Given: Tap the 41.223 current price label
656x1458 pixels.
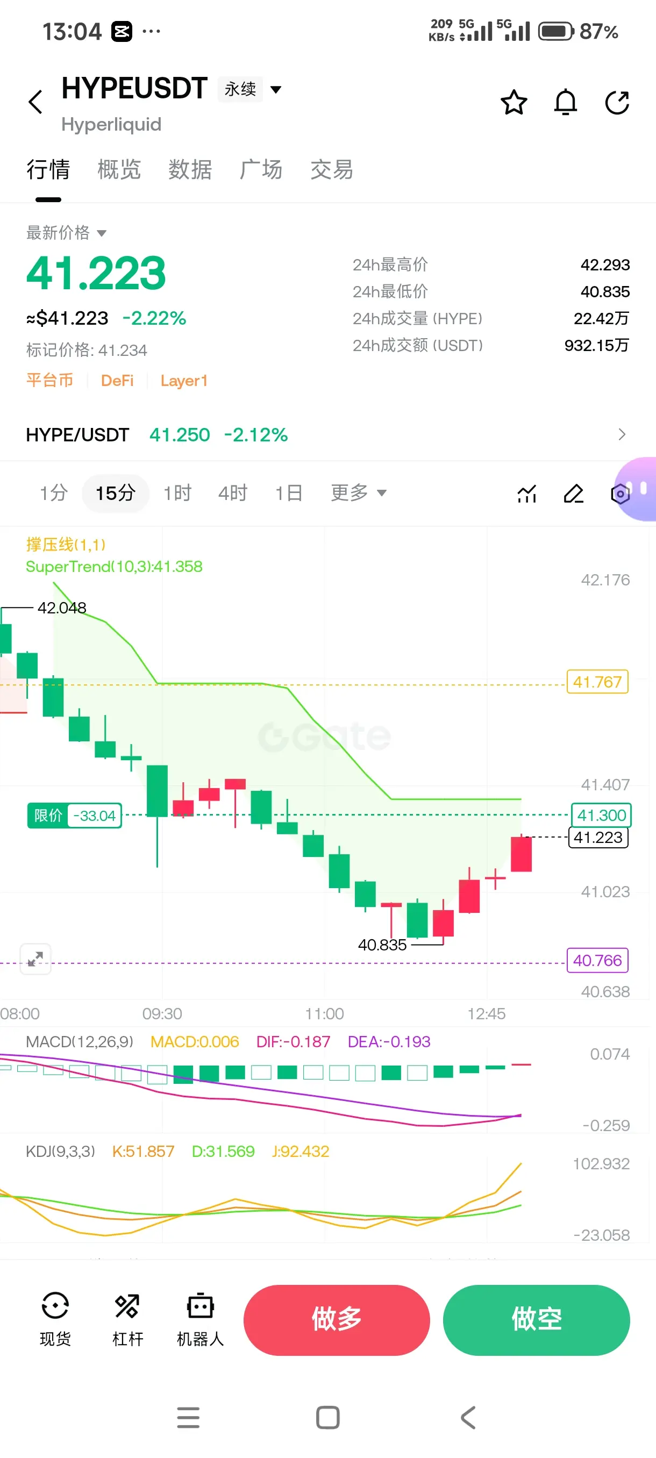Looking at the screenshot, I should 598,837.
